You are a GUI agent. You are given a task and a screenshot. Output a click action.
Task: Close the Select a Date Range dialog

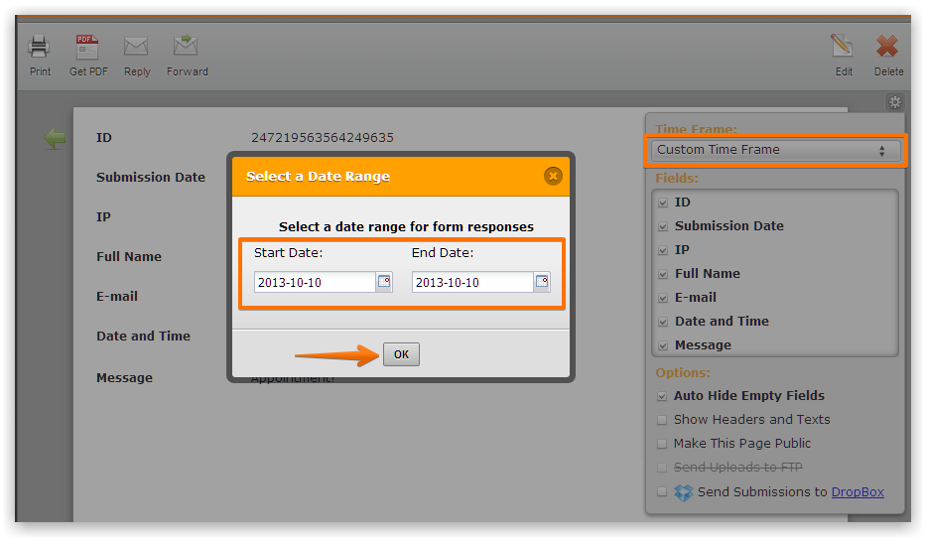point(553,176)
